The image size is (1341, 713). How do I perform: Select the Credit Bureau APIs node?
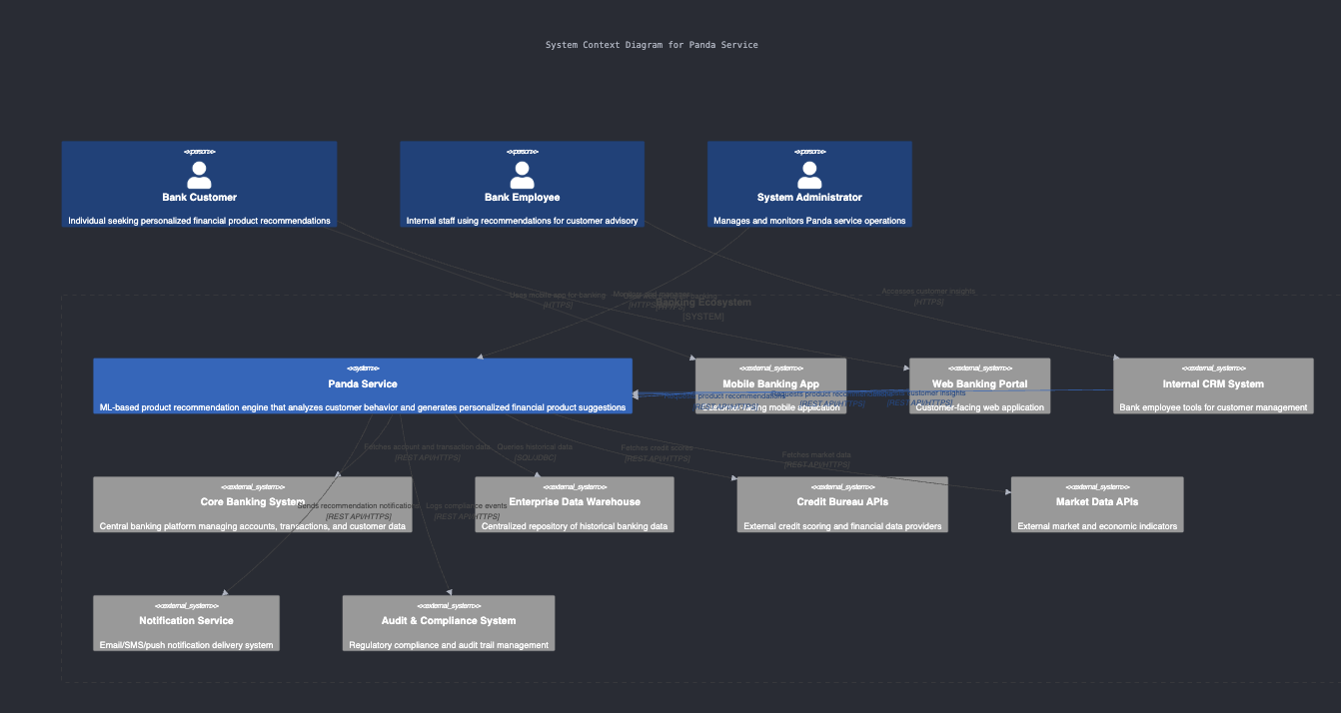click(x=842, y=504)
